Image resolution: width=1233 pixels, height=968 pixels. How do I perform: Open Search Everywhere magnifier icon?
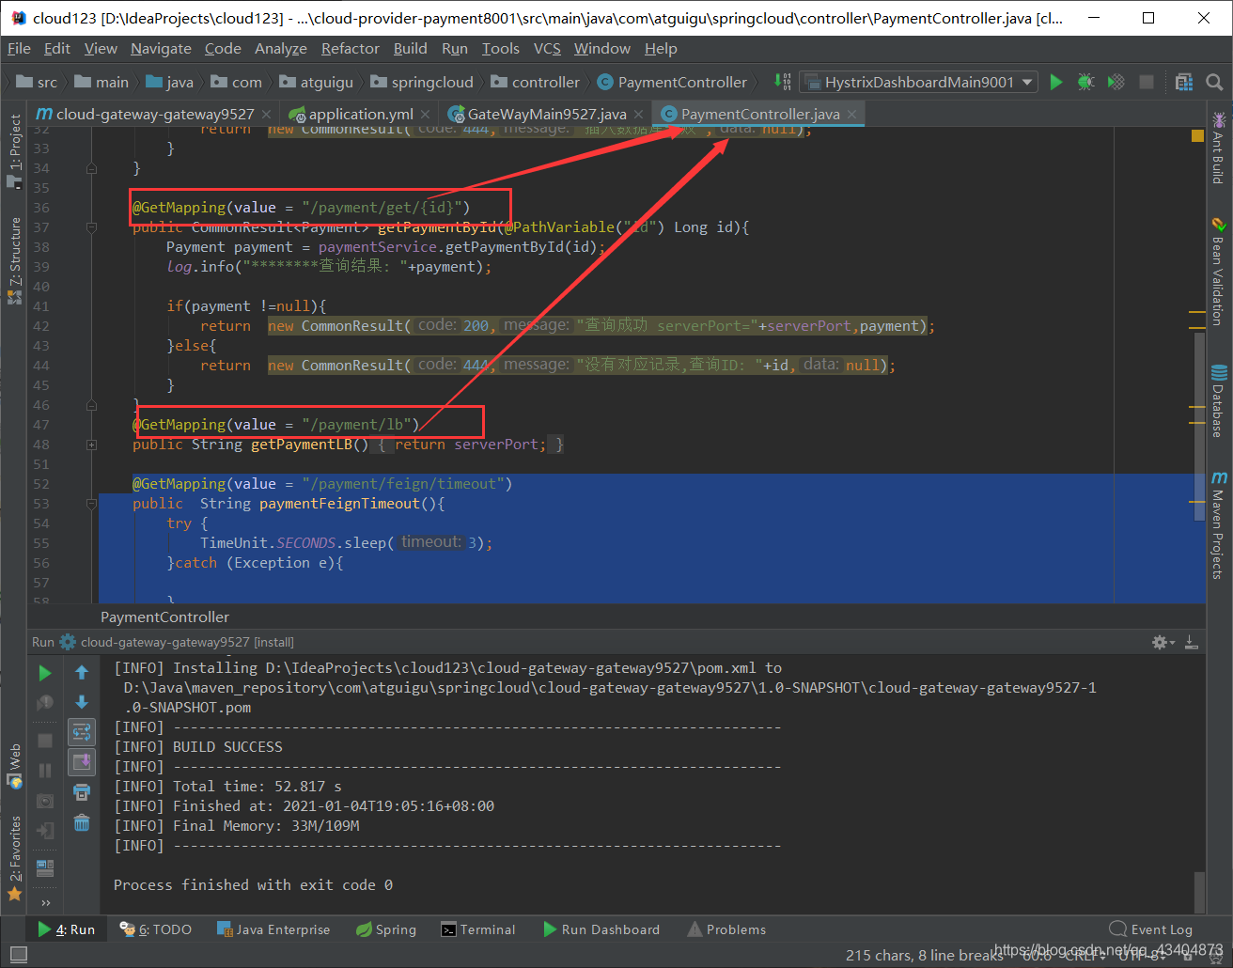[1214, 82]
